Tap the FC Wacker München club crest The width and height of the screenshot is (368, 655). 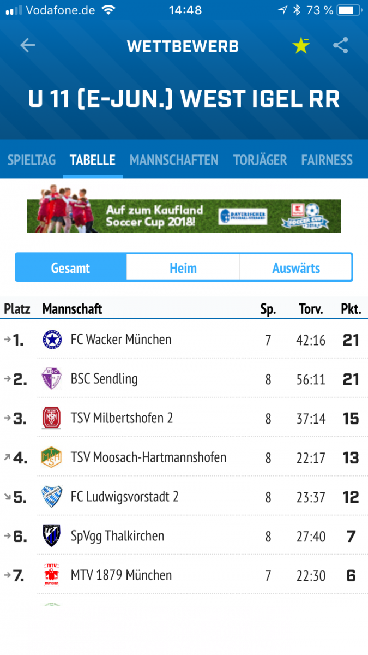click(x=52, y=340)
